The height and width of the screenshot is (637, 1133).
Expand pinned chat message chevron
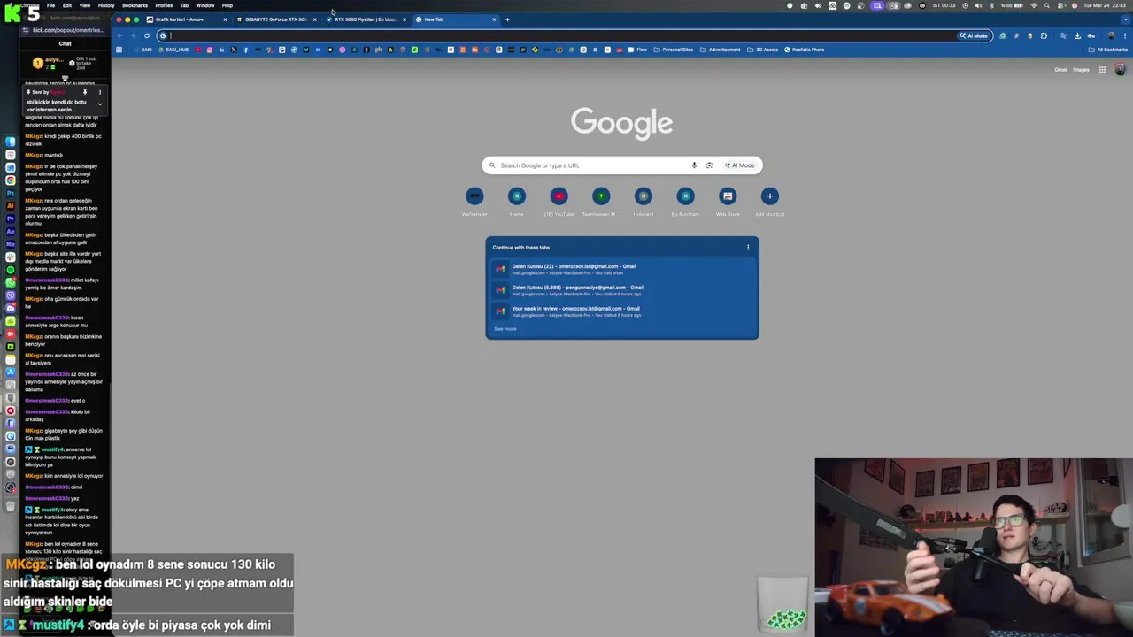(99, 104)
